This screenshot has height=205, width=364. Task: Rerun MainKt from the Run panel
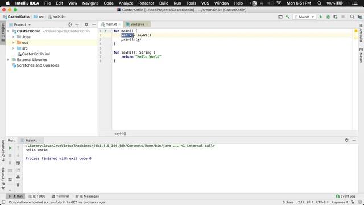[10, 148]
